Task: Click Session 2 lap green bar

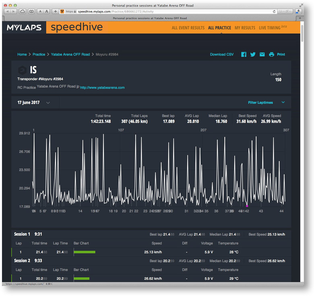Action: tap(81, 279)
